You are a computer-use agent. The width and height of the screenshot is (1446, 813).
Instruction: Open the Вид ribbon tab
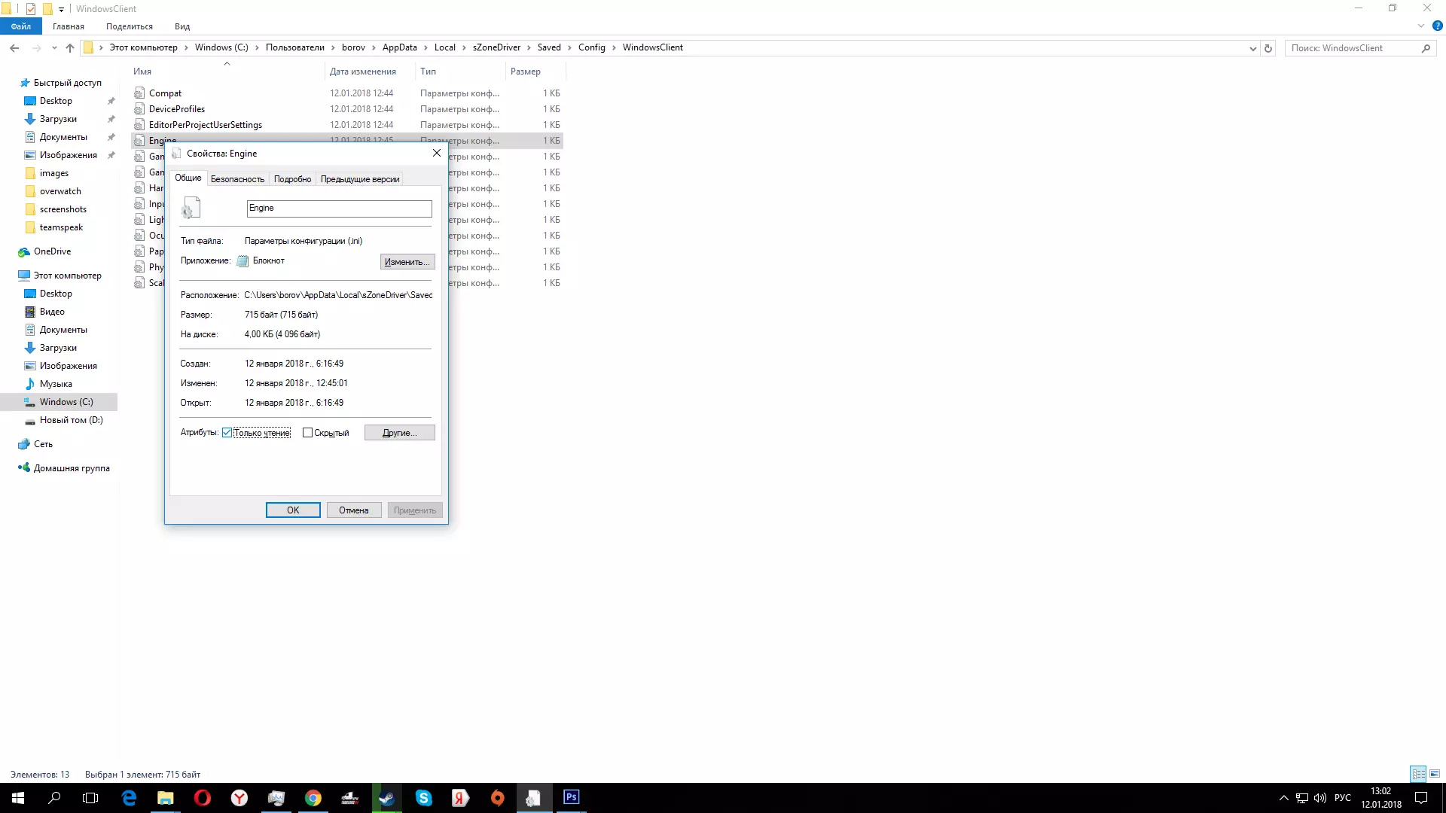coord(182,26)
